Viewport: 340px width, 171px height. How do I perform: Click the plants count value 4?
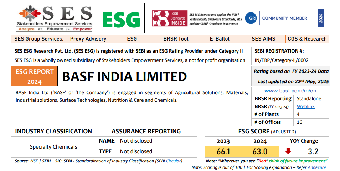coord(298,114)
